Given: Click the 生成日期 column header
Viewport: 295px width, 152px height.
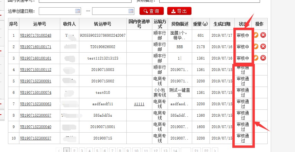Looking at the screenshot, I should tap(222, 24).
